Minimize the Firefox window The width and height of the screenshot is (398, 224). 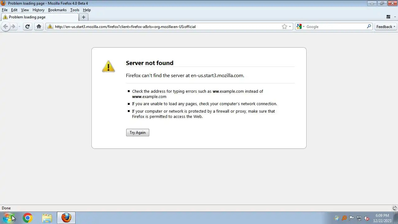point(372,3)
